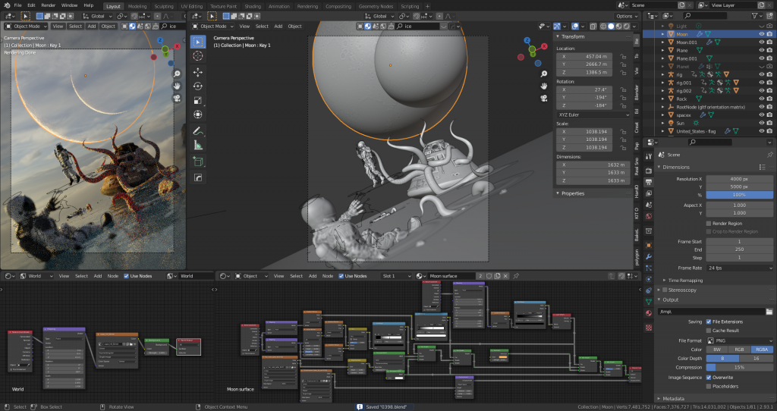This screenshot has height=411, width=777.
Task: Switch to the Scripting workspace tab
Action: [410, 6]
